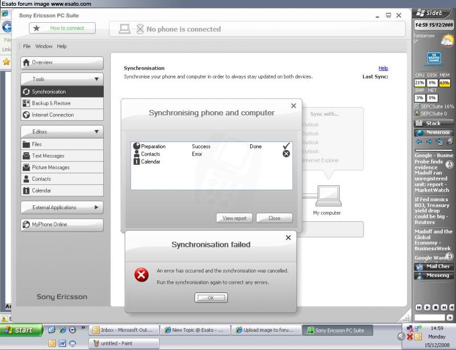
Task: Switch to Upload image to forum taskbar item
Action: tap(266, 330)
